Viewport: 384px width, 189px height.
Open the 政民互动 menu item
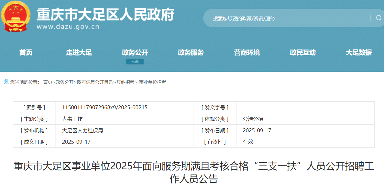click(x=303, y=53)
